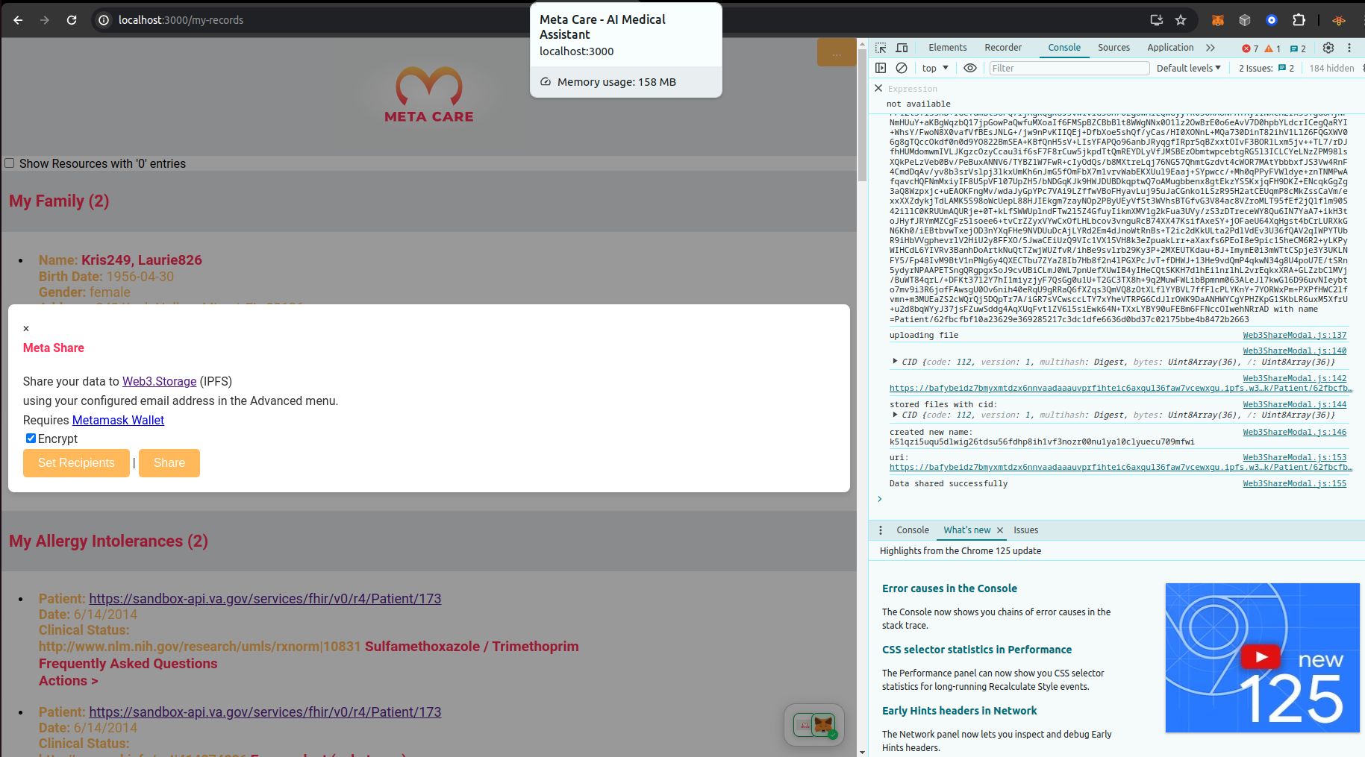The height and width of the screenshot is (757, 1365).
Task: Open DevTools settings gear
Action: 1328,48
